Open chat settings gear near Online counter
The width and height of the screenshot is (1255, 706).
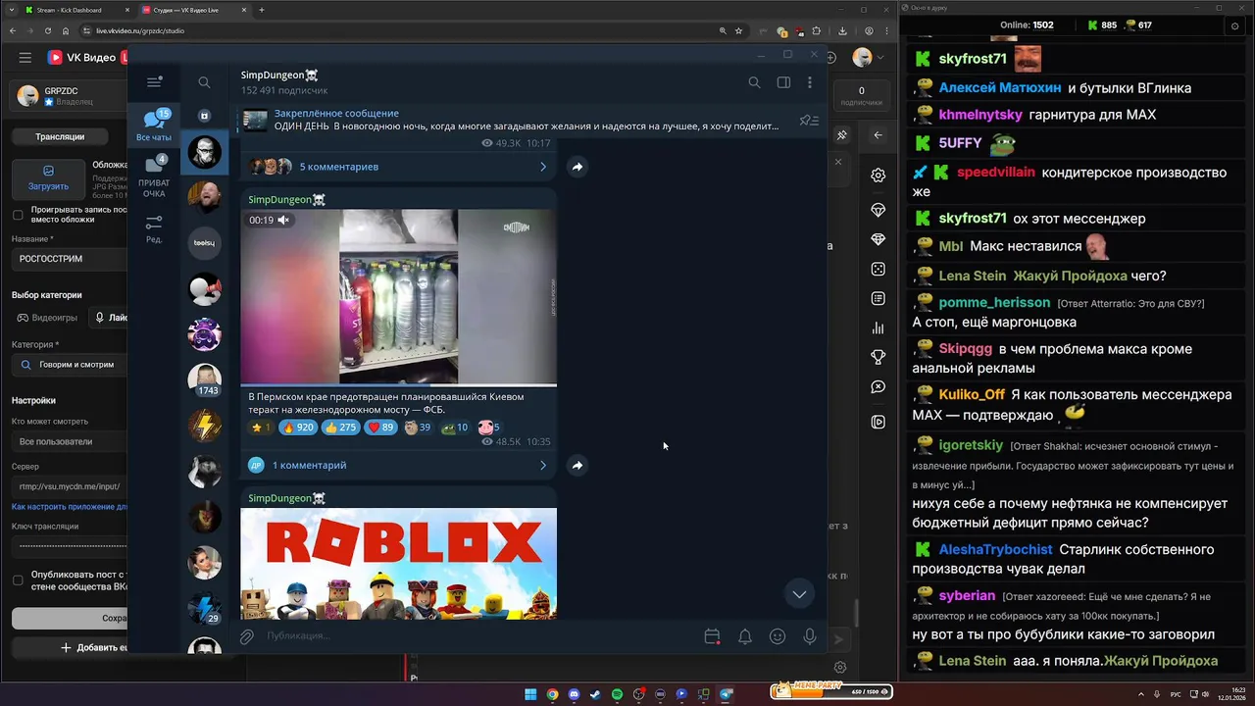1234,25
